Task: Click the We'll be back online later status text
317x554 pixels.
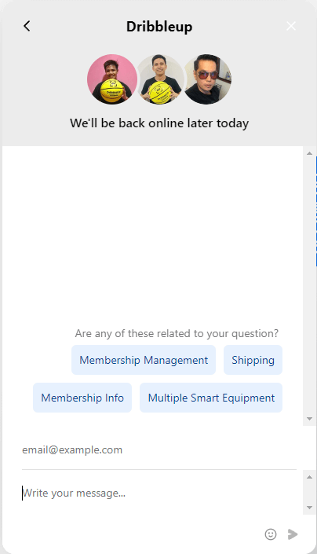Action: 159,123
